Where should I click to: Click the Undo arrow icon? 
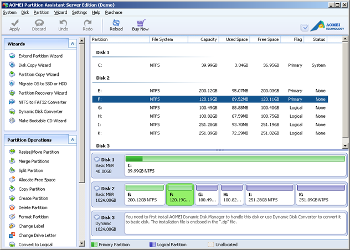pyautogui.click(x=63, y=23)
